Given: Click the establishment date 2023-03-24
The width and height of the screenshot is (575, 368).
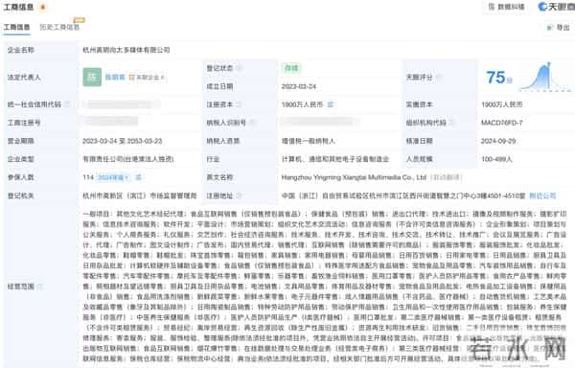Looking at the screenshot, I should coord(298,86).
